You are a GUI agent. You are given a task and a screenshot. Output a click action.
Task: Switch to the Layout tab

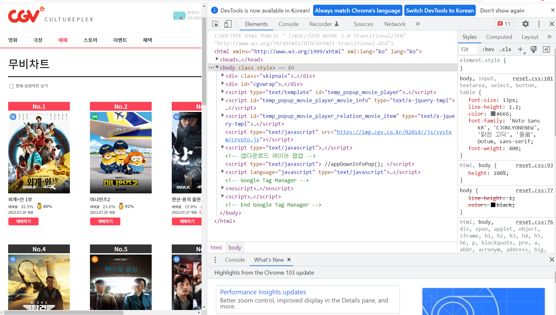click(x=530, y=37)
